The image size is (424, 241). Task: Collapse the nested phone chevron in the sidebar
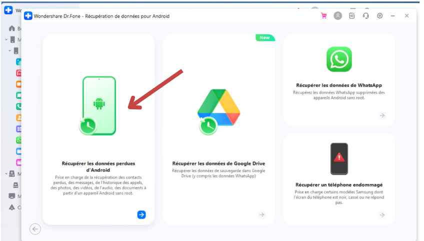click(x=9, y=51)
